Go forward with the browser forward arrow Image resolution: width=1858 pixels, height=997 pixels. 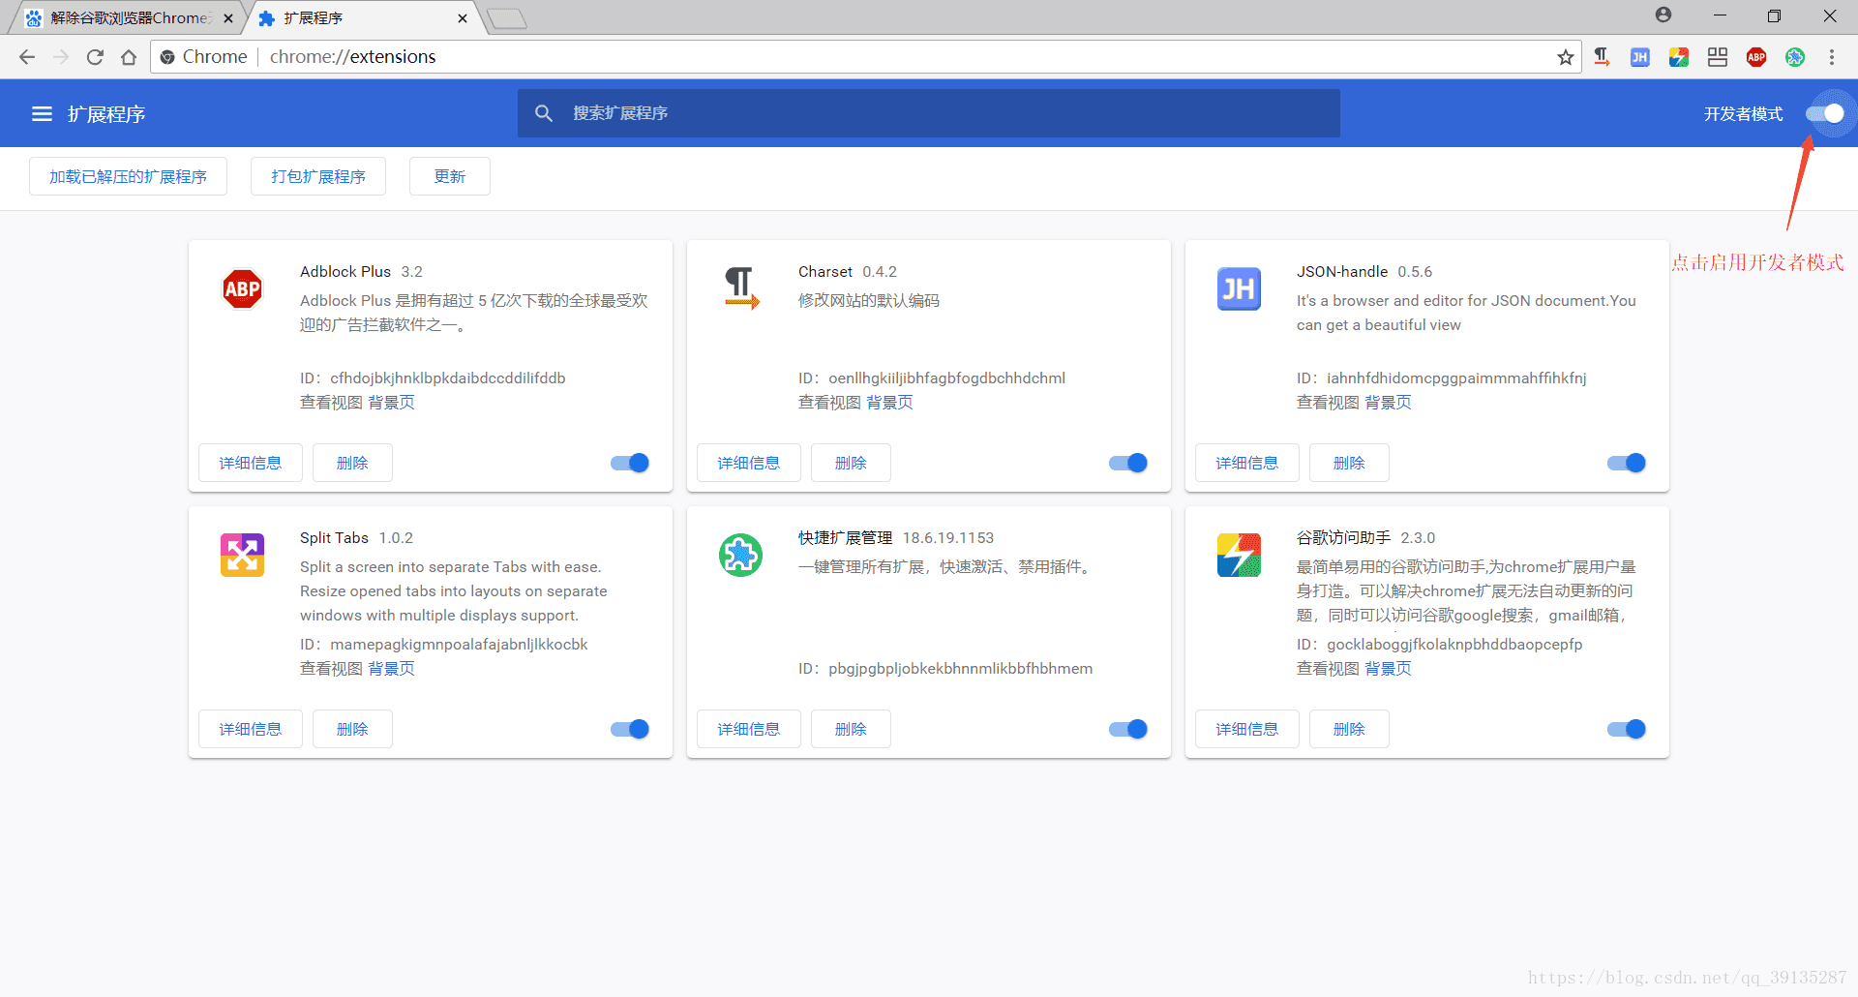coord(61,57)
